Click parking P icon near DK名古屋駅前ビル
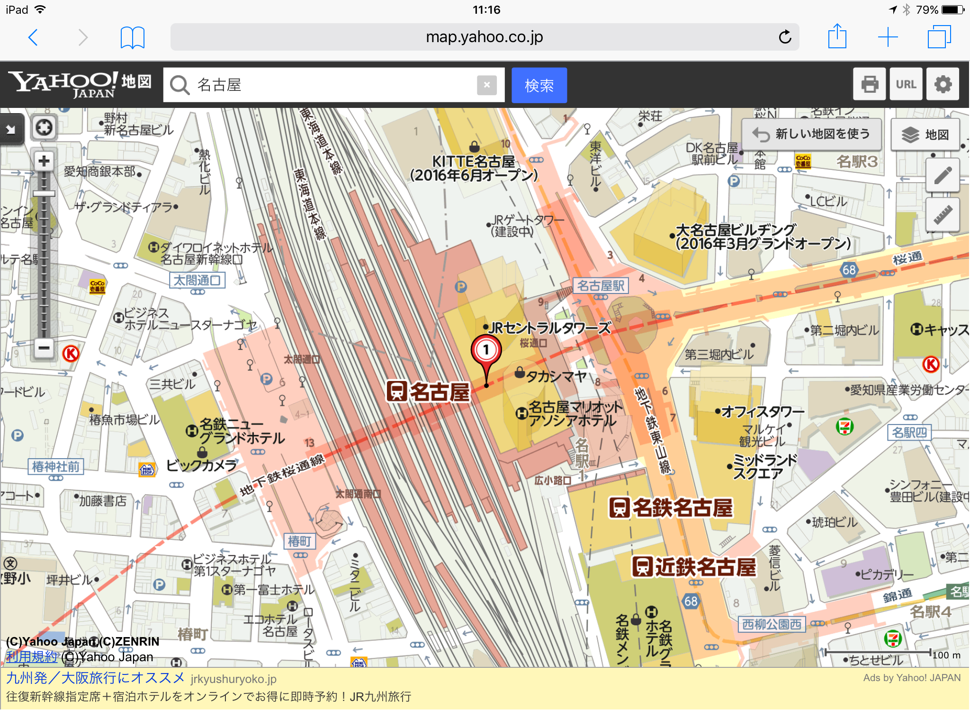The image size is (970, 727). coord(734,181)
